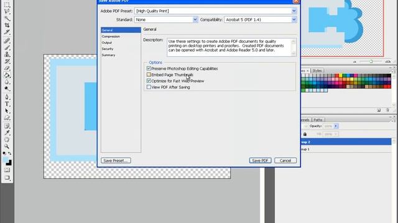The width and height of the screenshot is (398, 223).
Task: Select the Clone Stamp tool
Action: coord(7,55)
